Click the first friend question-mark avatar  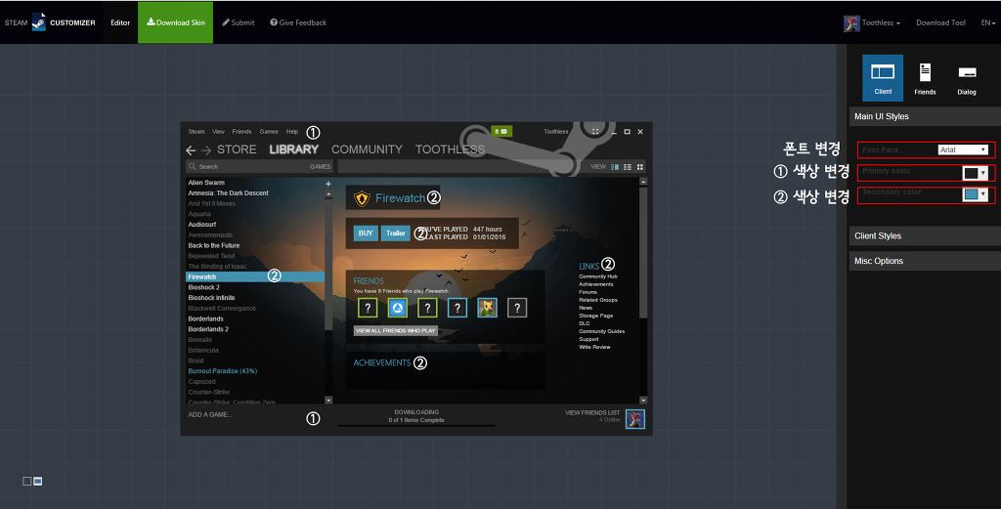tap(368, 308)
